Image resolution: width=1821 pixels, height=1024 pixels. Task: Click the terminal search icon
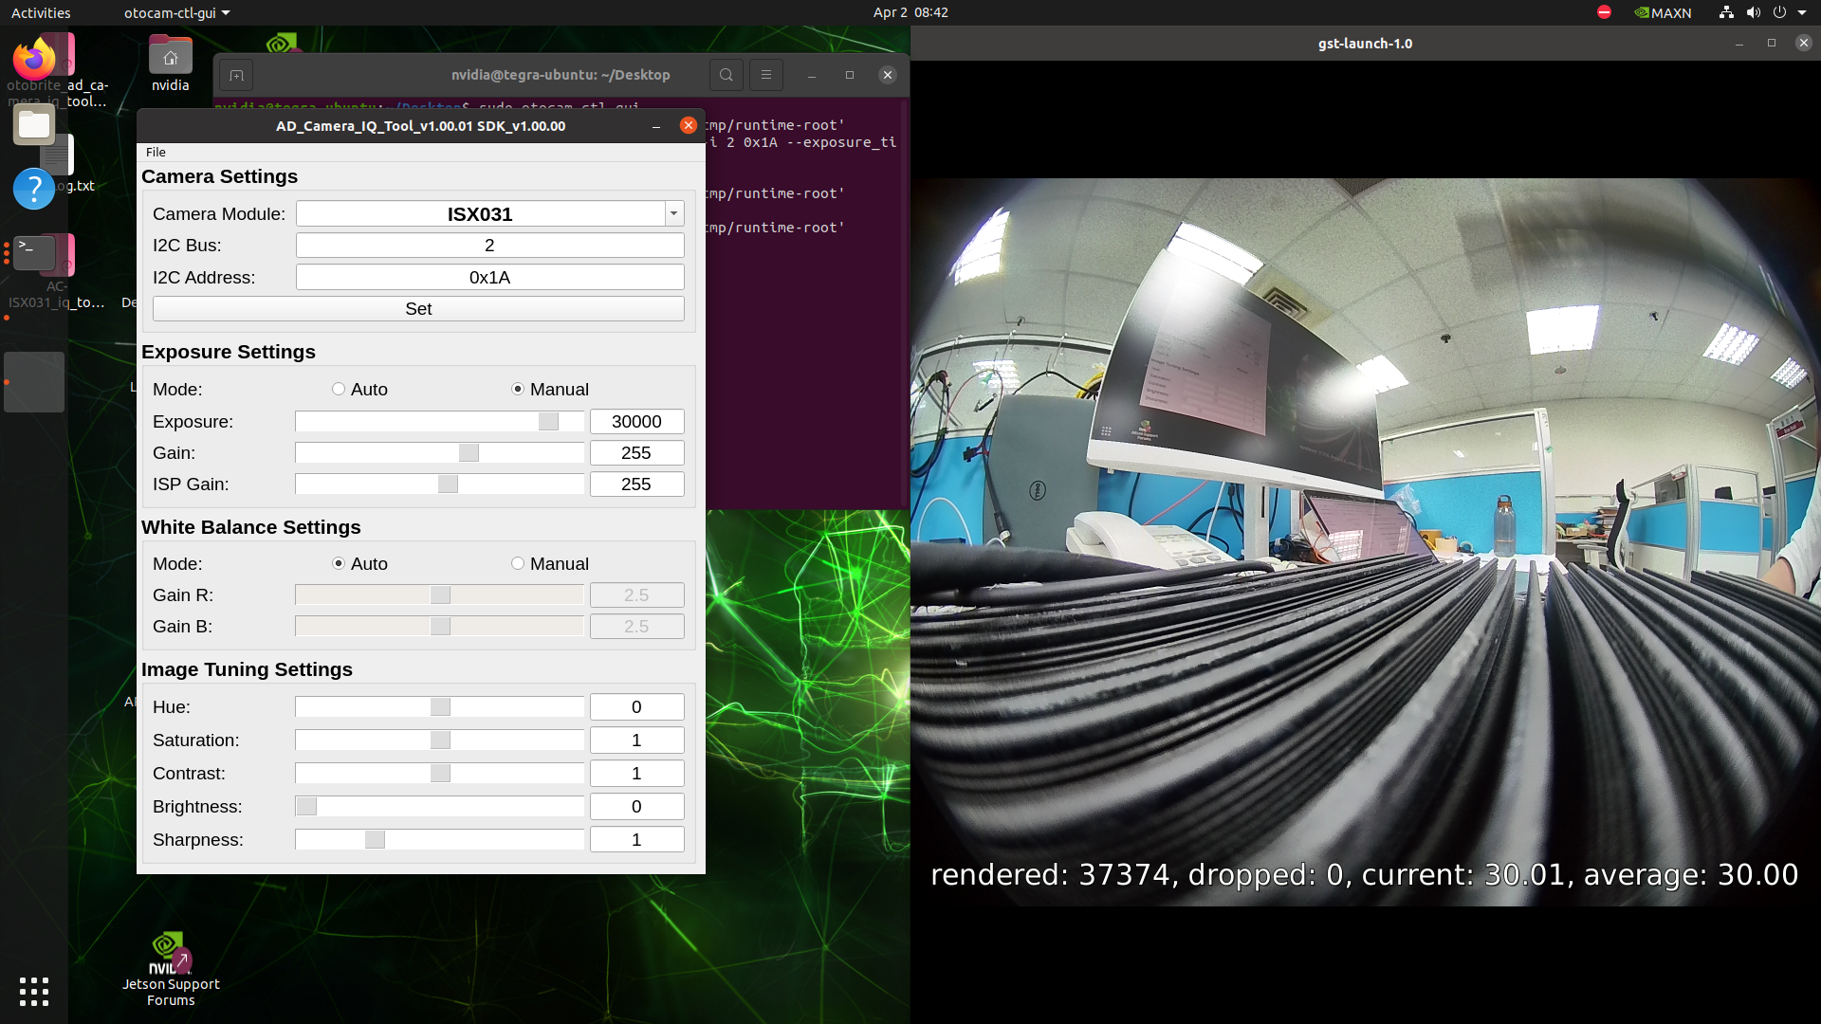[726, 75]
